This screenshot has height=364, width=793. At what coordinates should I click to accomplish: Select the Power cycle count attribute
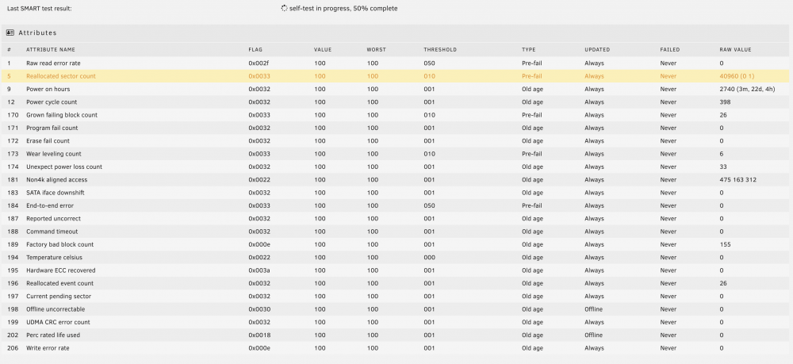[x=52, y=102]
